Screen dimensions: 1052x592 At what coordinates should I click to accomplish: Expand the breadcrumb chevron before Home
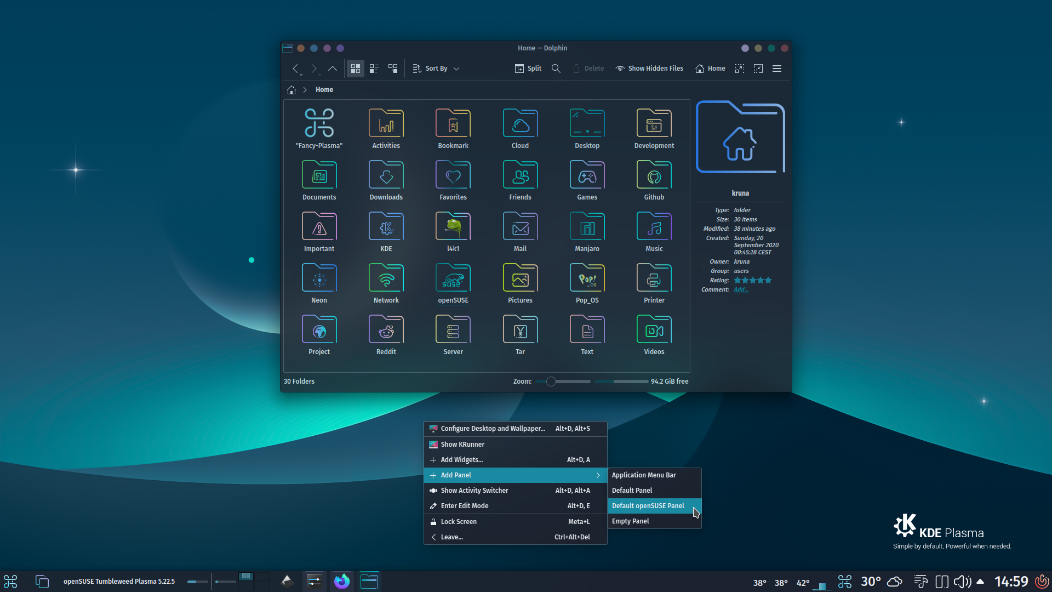pos(305,90)
